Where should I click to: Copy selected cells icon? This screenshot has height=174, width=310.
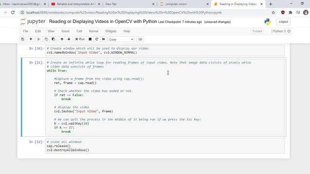46,39
